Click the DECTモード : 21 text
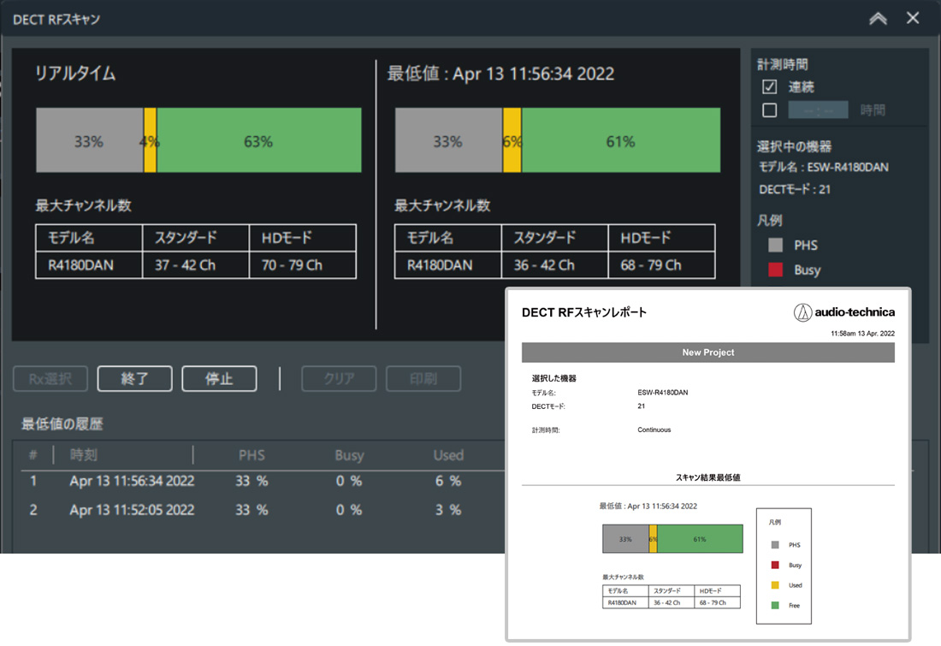 795,189
